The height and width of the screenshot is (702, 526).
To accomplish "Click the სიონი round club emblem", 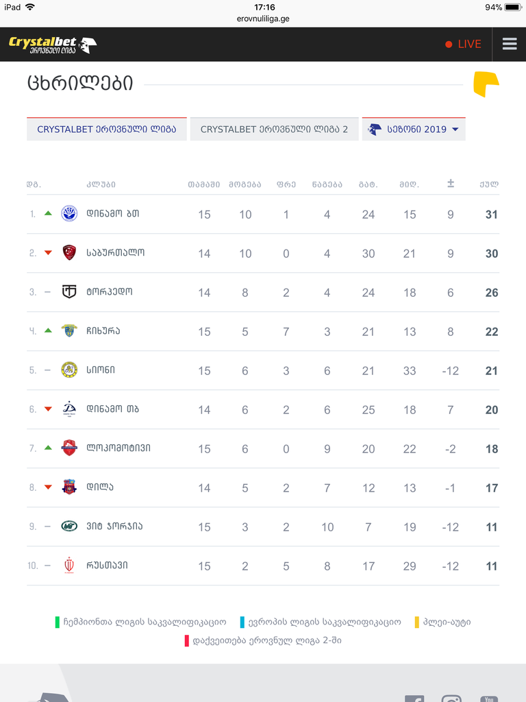I will click(x=69, y=370).
